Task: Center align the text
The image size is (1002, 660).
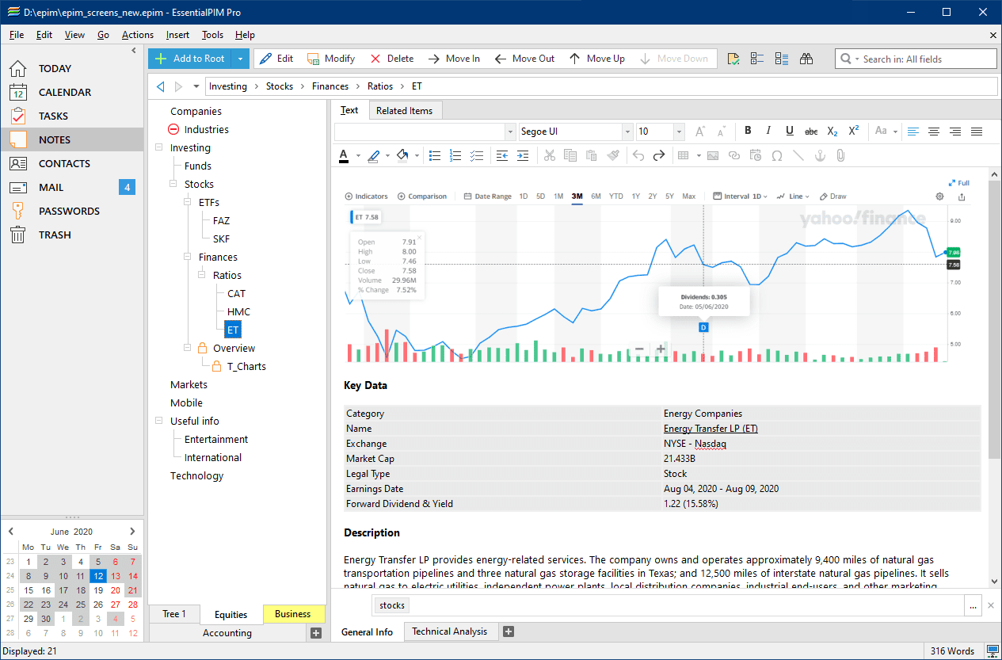Action: [x=934, y=132]
